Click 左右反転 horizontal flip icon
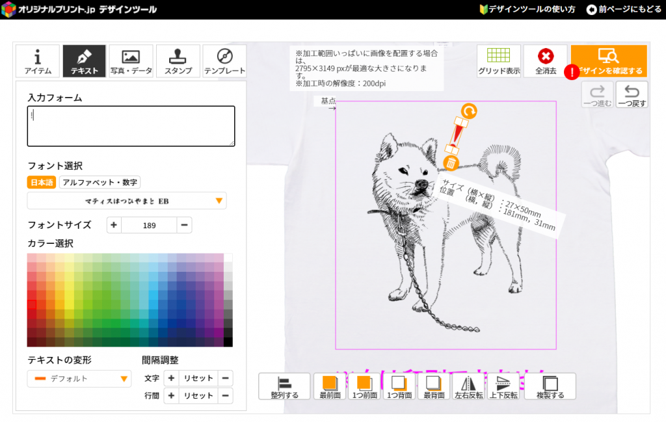The height and width of the screenshot is (422, 666). (x=468, y=386)
